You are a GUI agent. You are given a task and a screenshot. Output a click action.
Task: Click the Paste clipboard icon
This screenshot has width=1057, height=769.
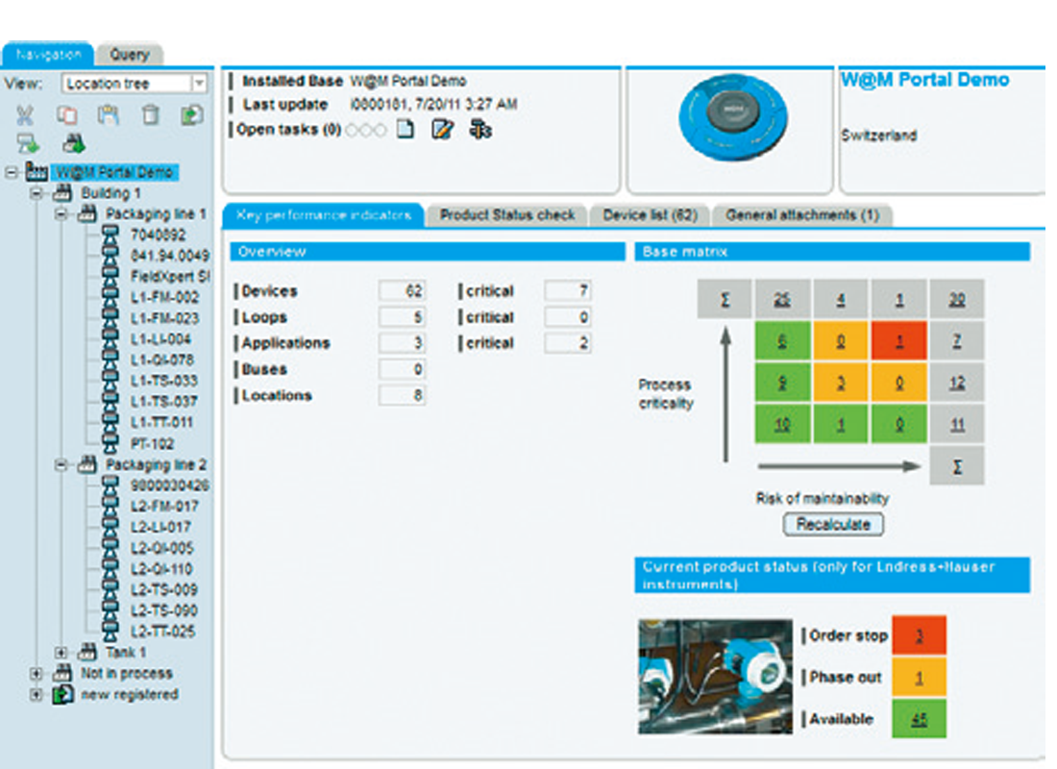tap(108, 115)
